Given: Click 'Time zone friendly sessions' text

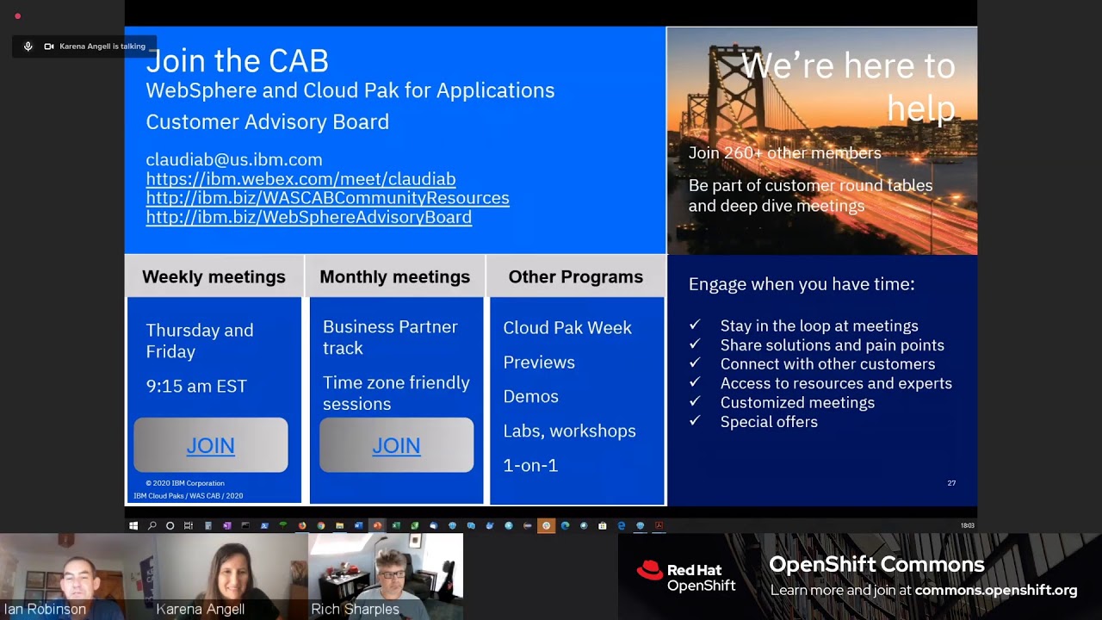Looking at the screenshot, I should (396, 393).
